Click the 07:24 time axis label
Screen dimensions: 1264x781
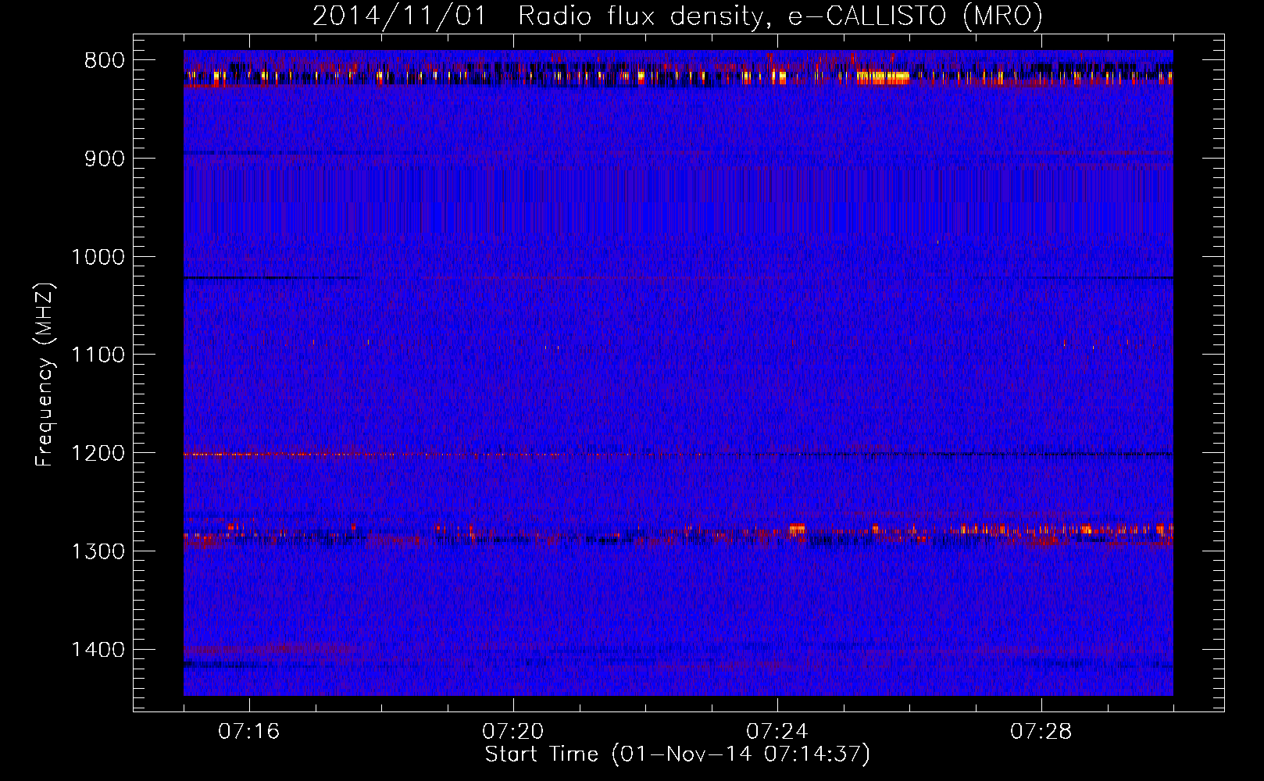[x=777, y=732]
